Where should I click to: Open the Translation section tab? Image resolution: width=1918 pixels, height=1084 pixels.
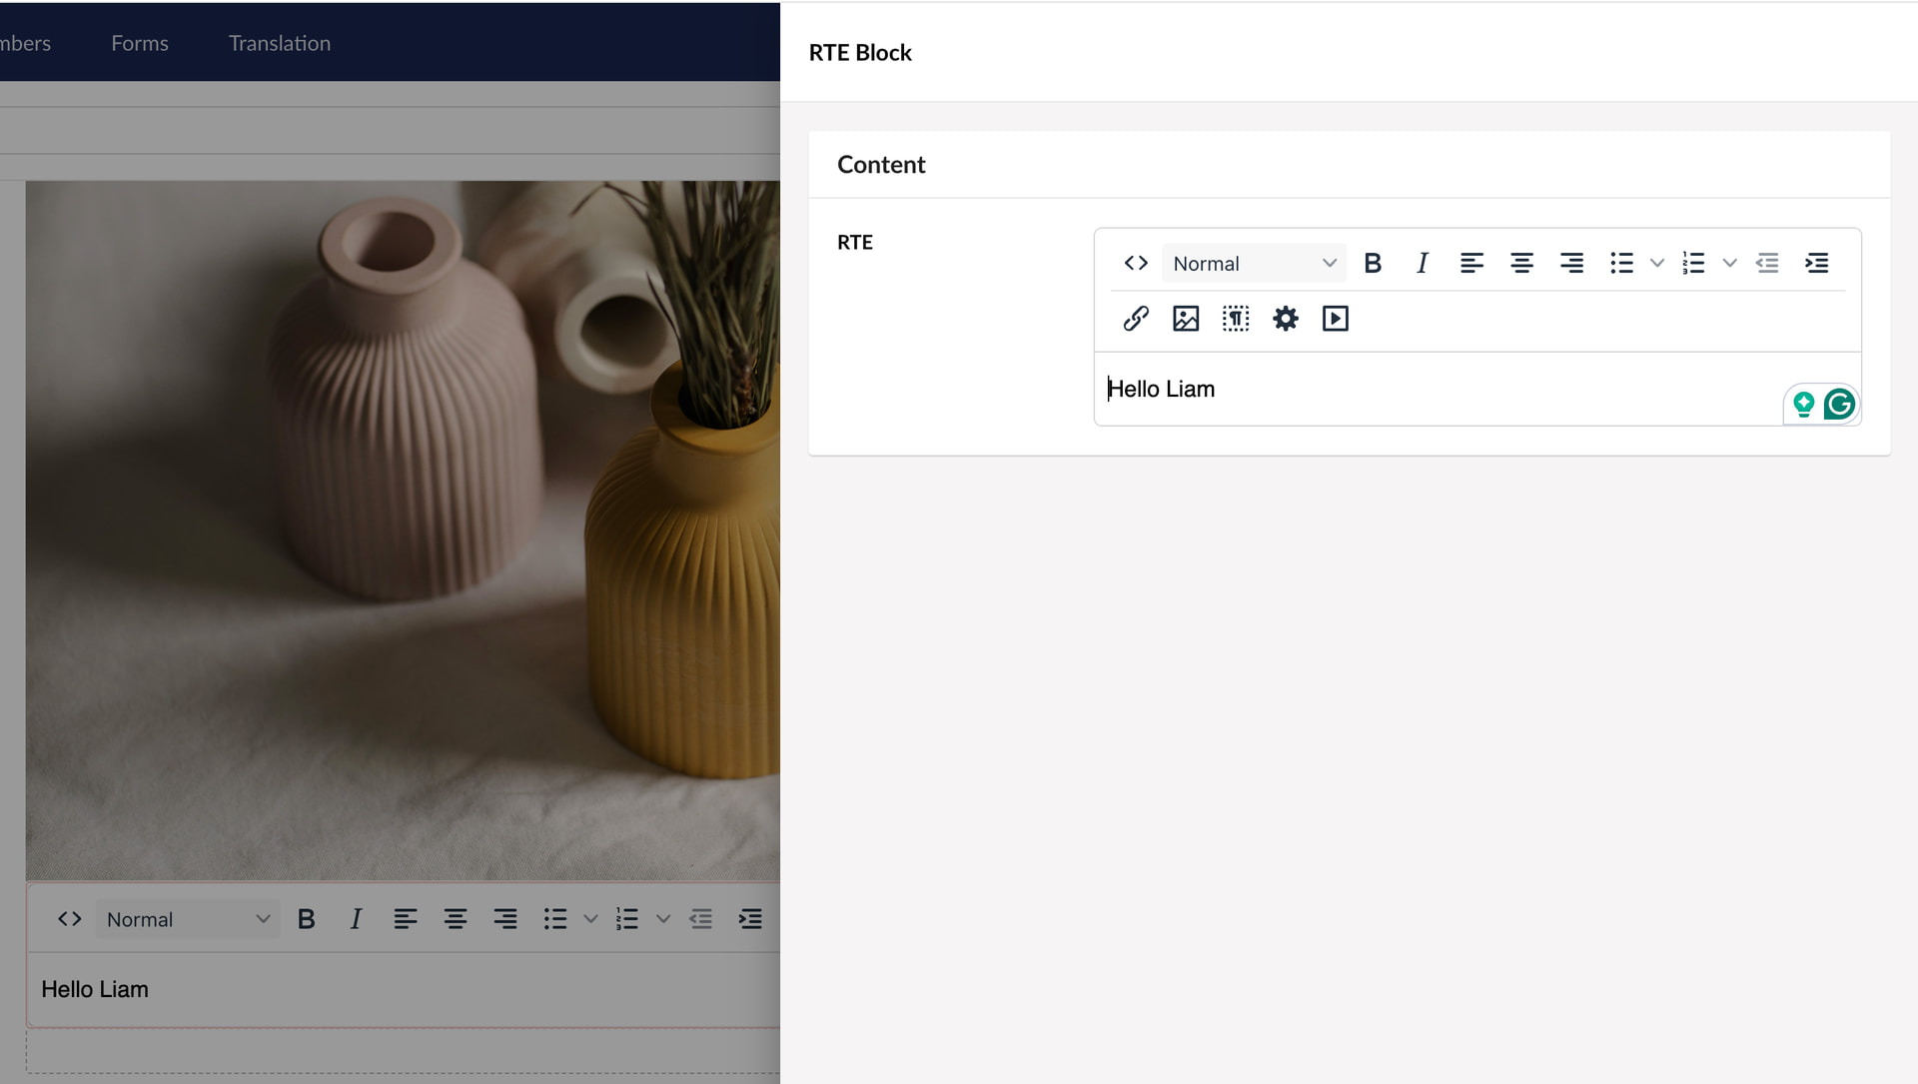coord(280,43)
